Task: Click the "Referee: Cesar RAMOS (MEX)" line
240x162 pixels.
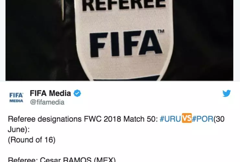Action: click(62, 159)
